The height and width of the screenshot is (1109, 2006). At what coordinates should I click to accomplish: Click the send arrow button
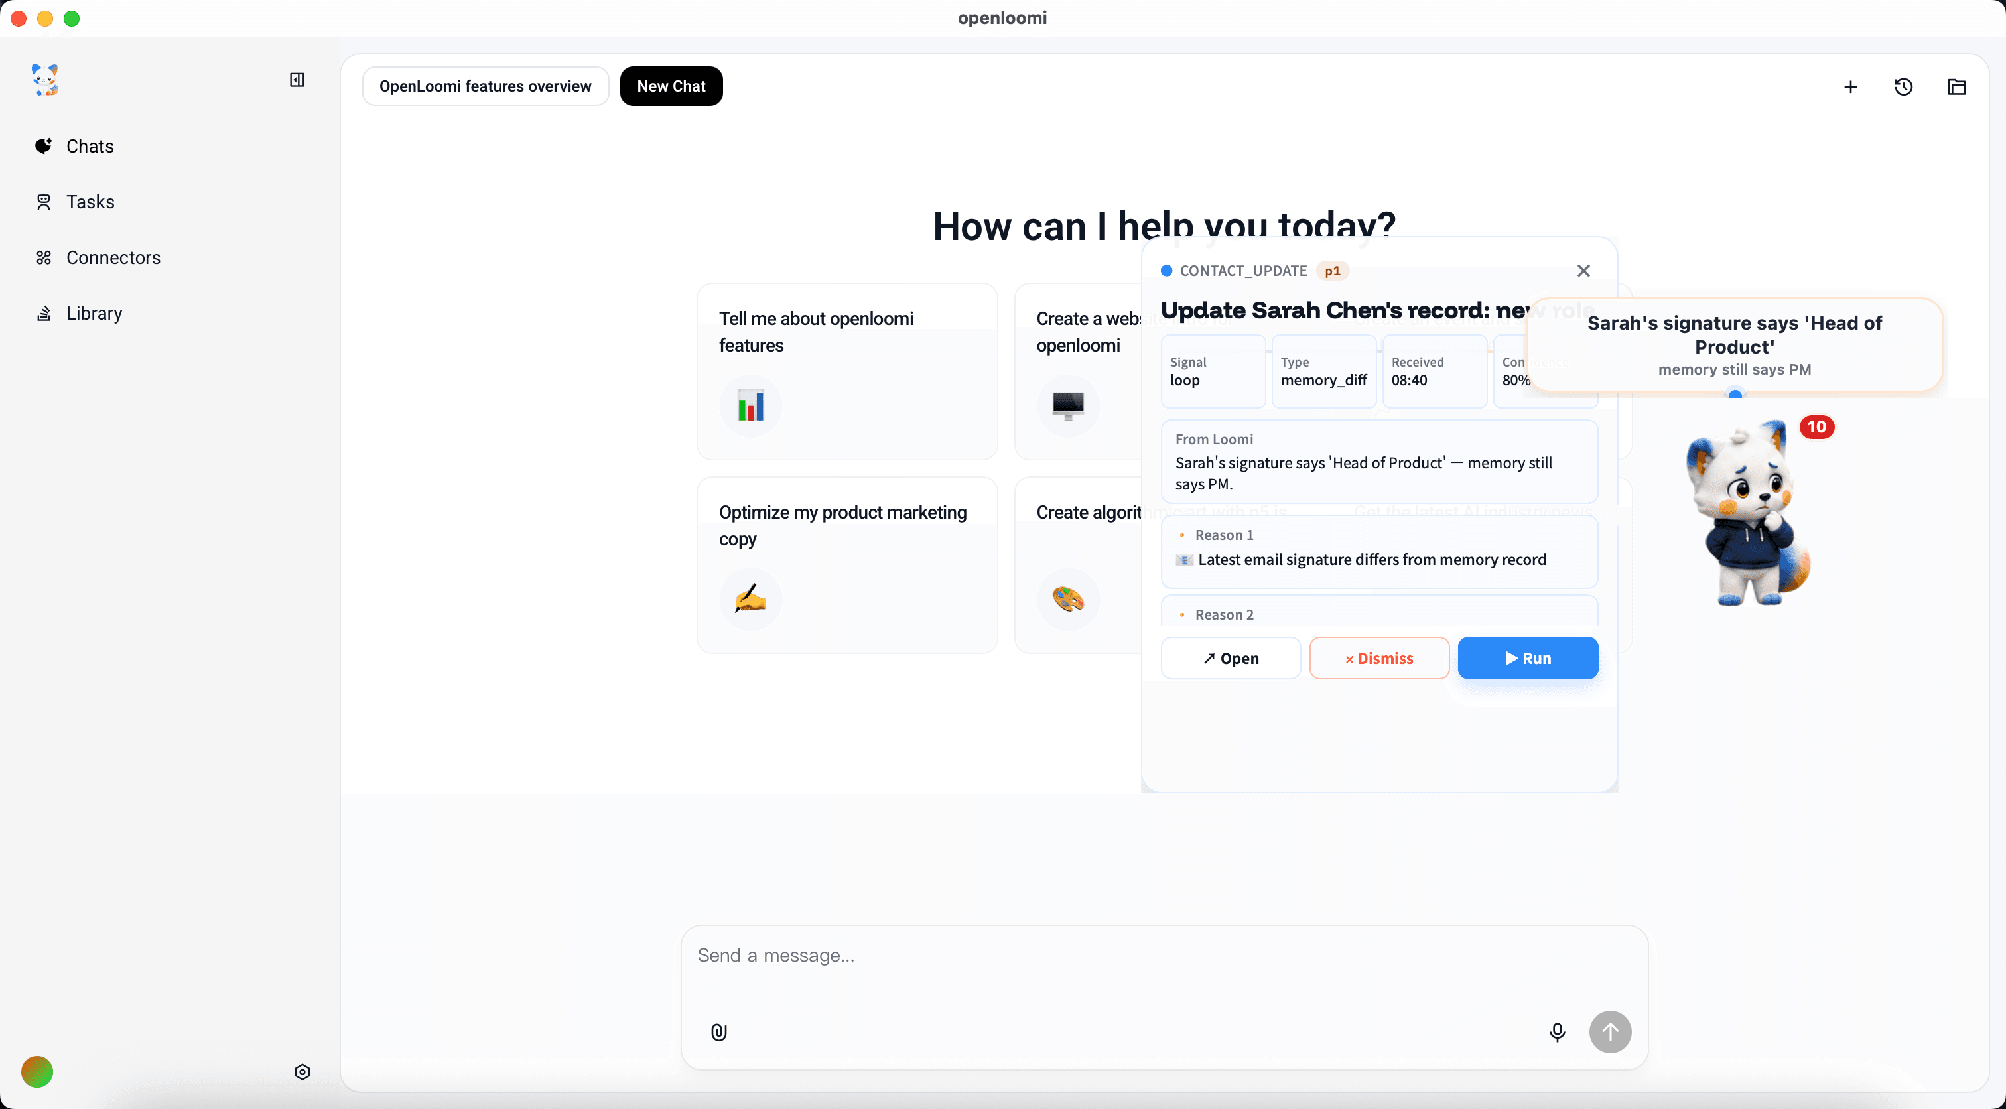(x=1609, y=1033)
